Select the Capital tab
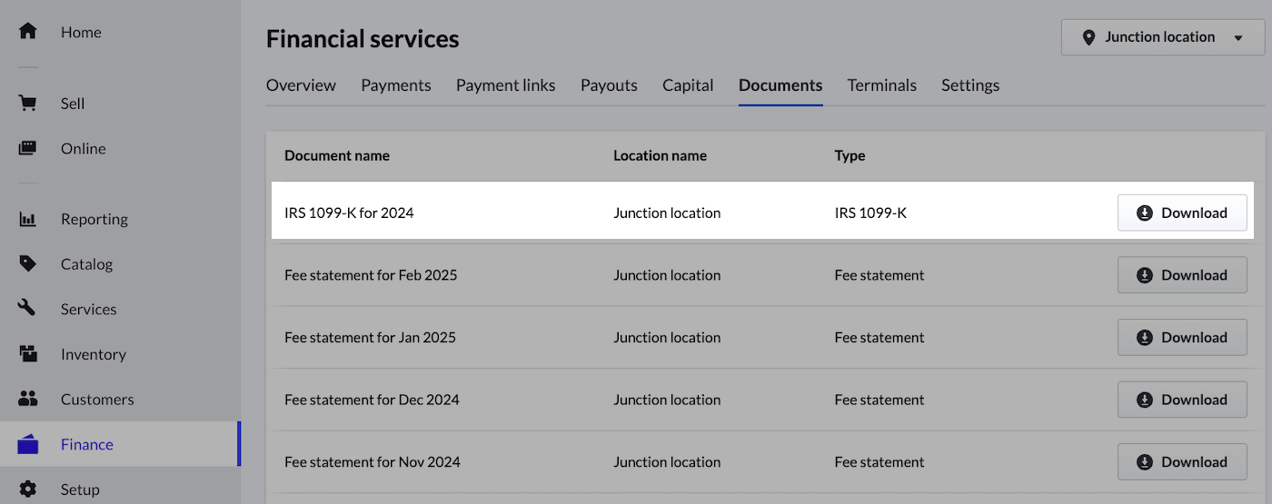 tap(688, 85)
